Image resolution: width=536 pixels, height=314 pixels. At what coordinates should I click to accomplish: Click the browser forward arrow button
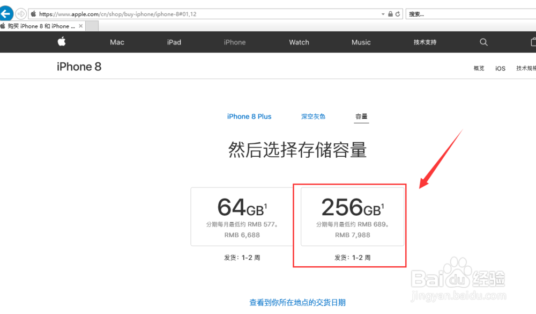click(x=21, y=14)
